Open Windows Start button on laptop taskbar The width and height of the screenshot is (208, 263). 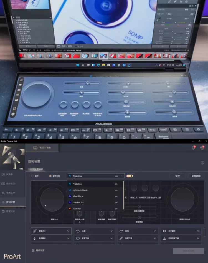pyautogui.click(x=78, y=65)
